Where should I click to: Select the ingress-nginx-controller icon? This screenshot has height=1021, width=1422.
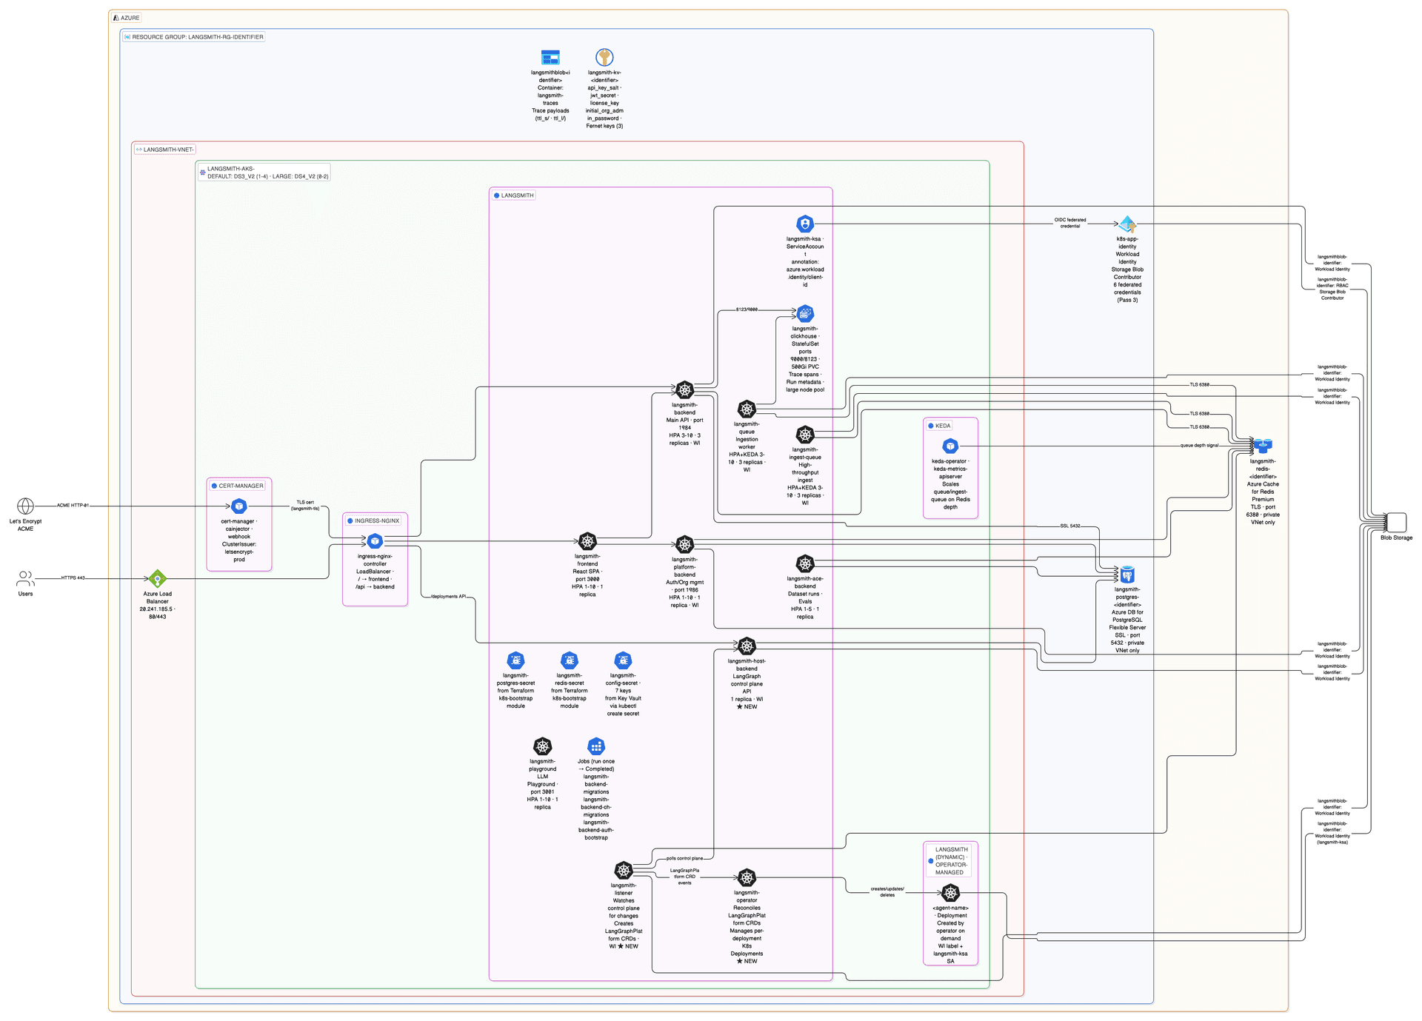(375, 541)
